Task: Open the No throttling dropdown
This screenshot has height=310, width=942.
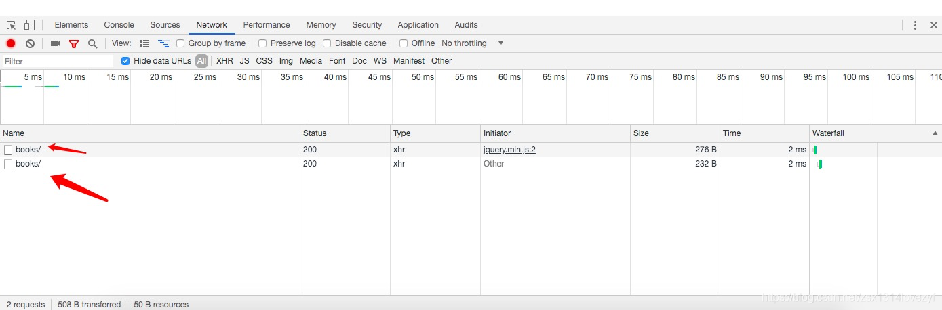Action: 473,43
